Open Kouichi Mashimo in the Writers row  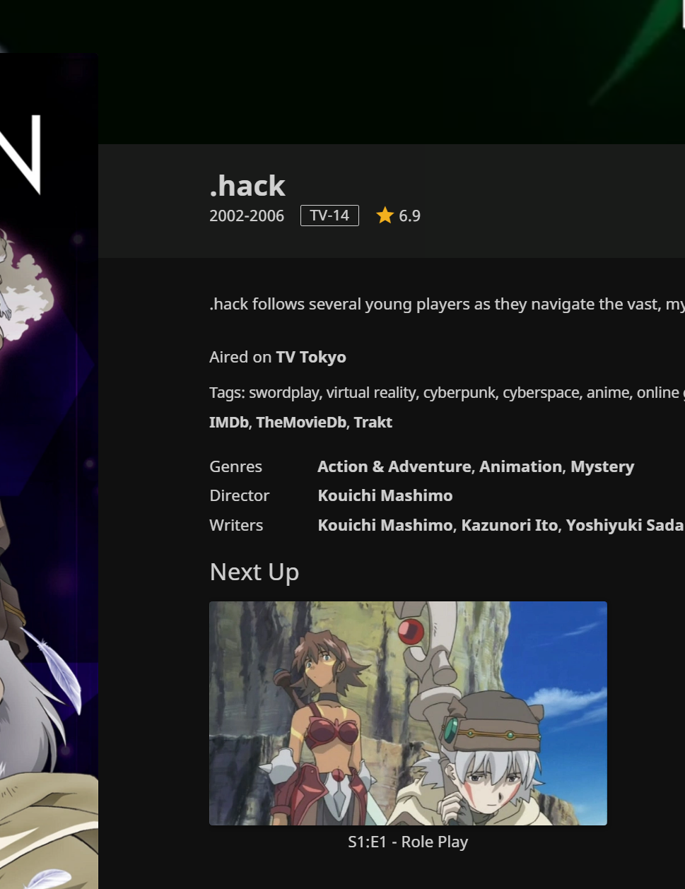click(x=385, y=525)
